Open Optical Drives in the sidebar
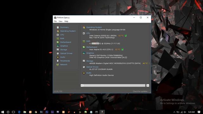The height and width of the screenshot is (114, 203). 66,54
